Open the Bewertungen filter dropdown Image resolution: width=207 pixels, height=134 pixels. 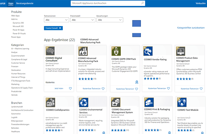pyautogui.click(x=109, y=20)
